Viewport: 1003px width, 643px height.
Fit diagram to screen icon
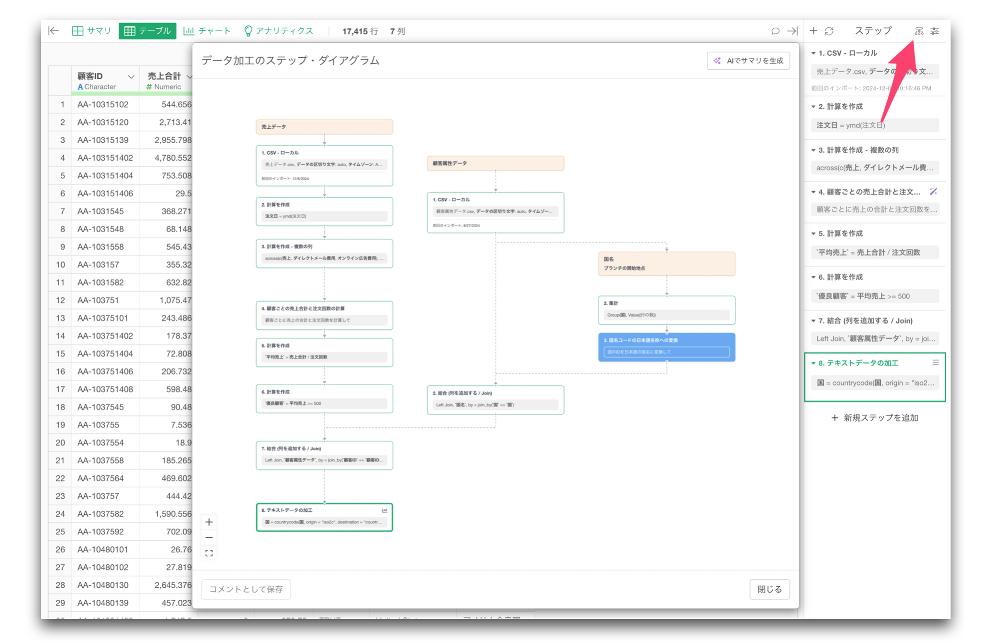point(209,553)
